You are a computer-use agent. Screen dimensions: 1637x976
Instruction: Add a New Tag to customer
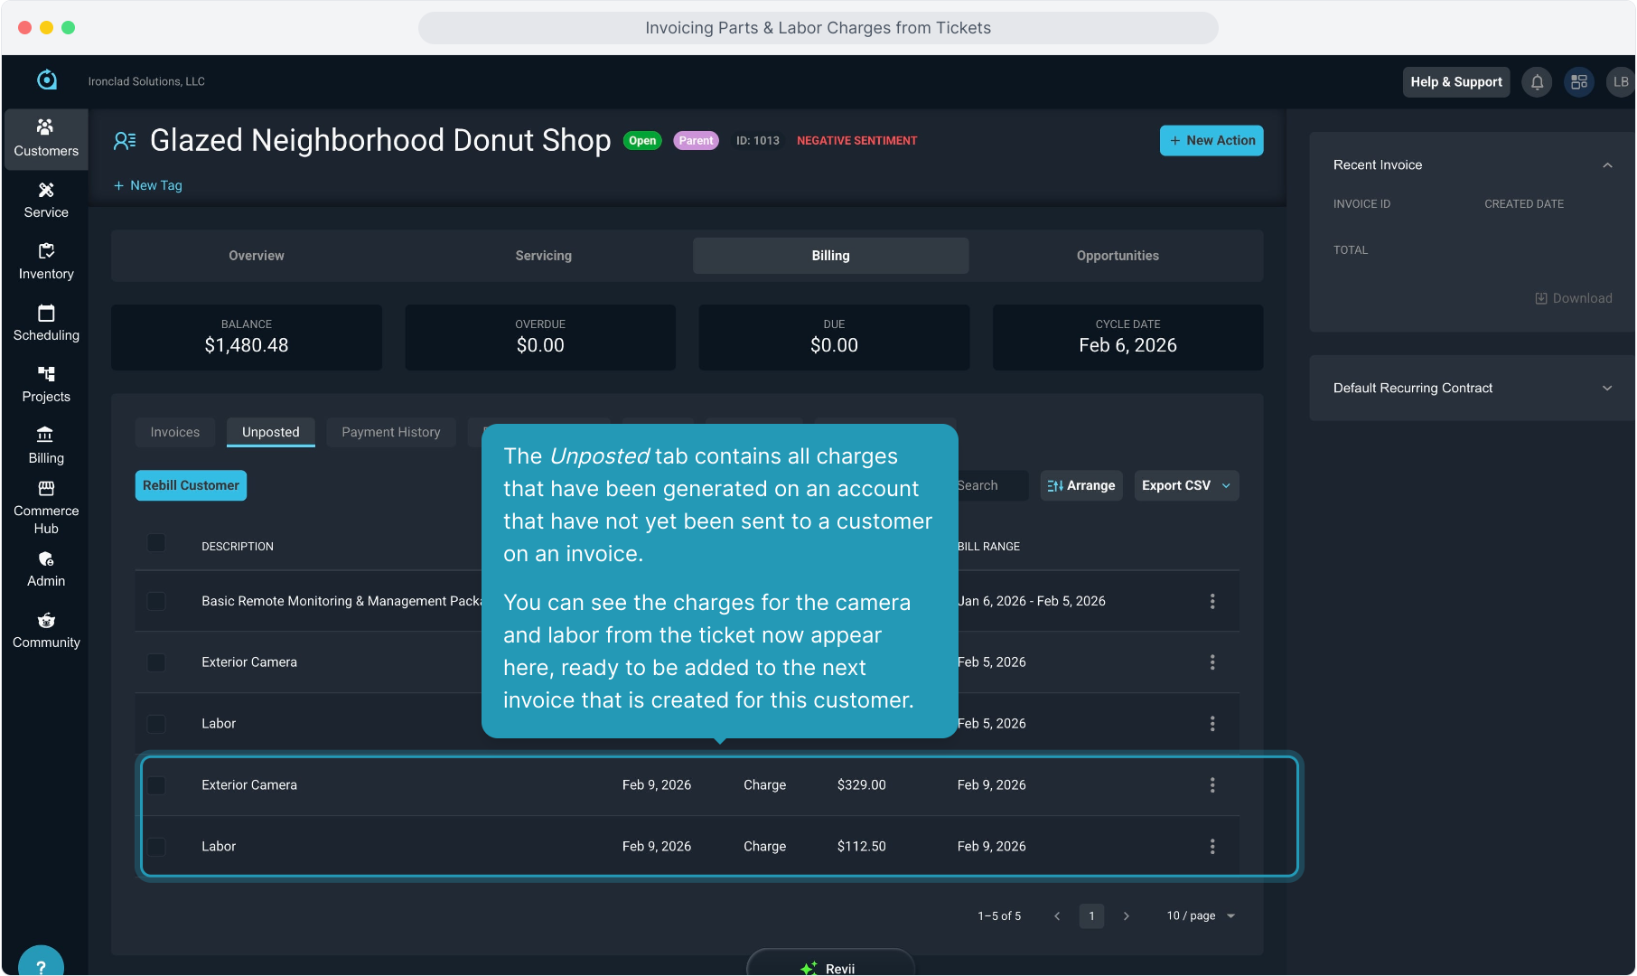click(x=148, y=186)
